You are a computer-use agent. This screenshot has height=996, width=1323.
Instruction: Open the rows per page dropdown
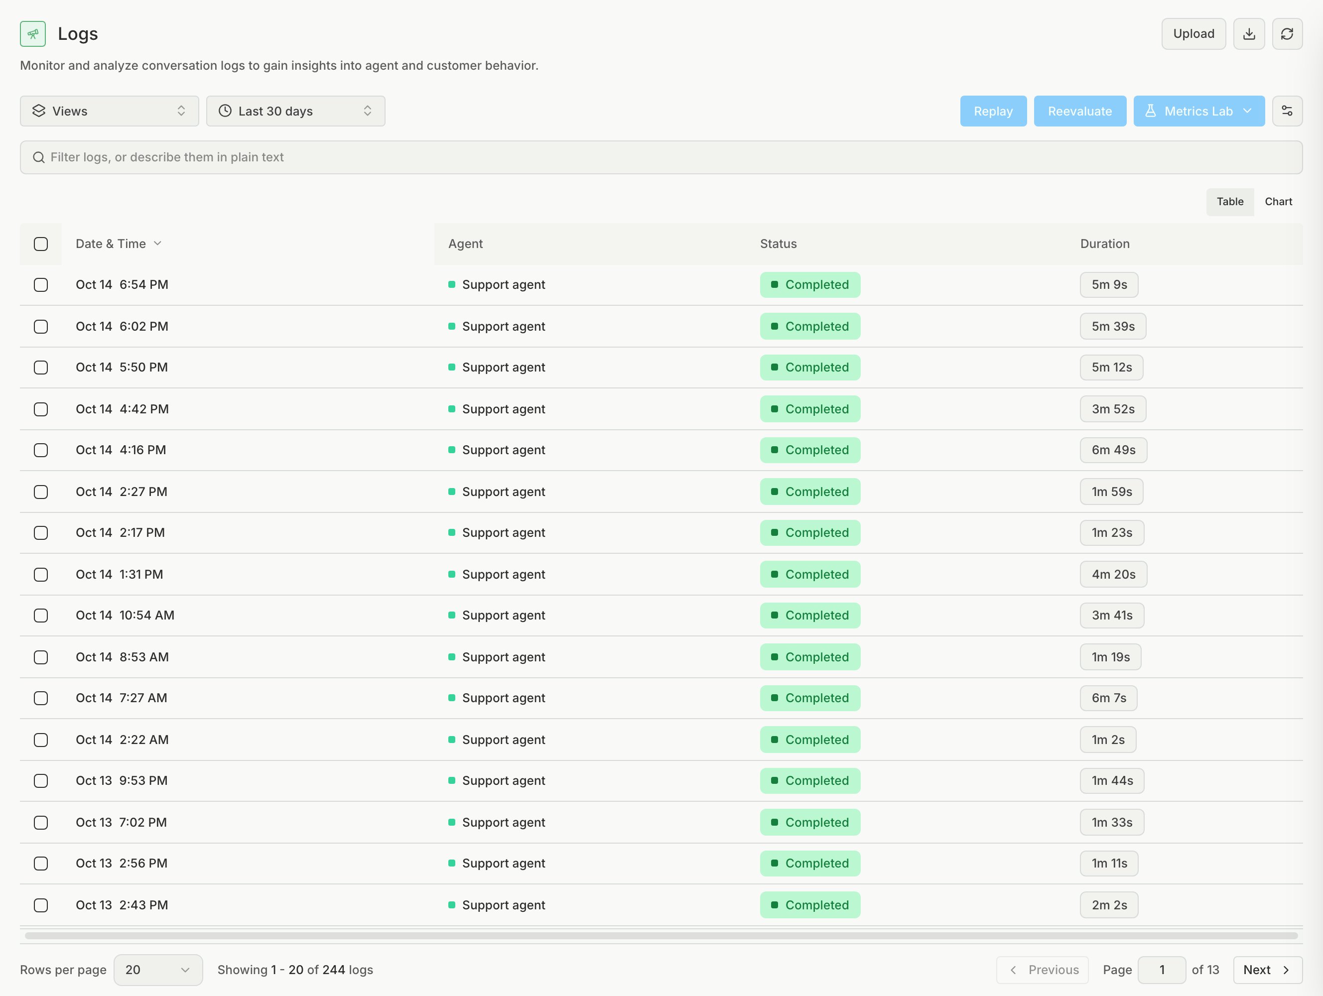point(158,970)
